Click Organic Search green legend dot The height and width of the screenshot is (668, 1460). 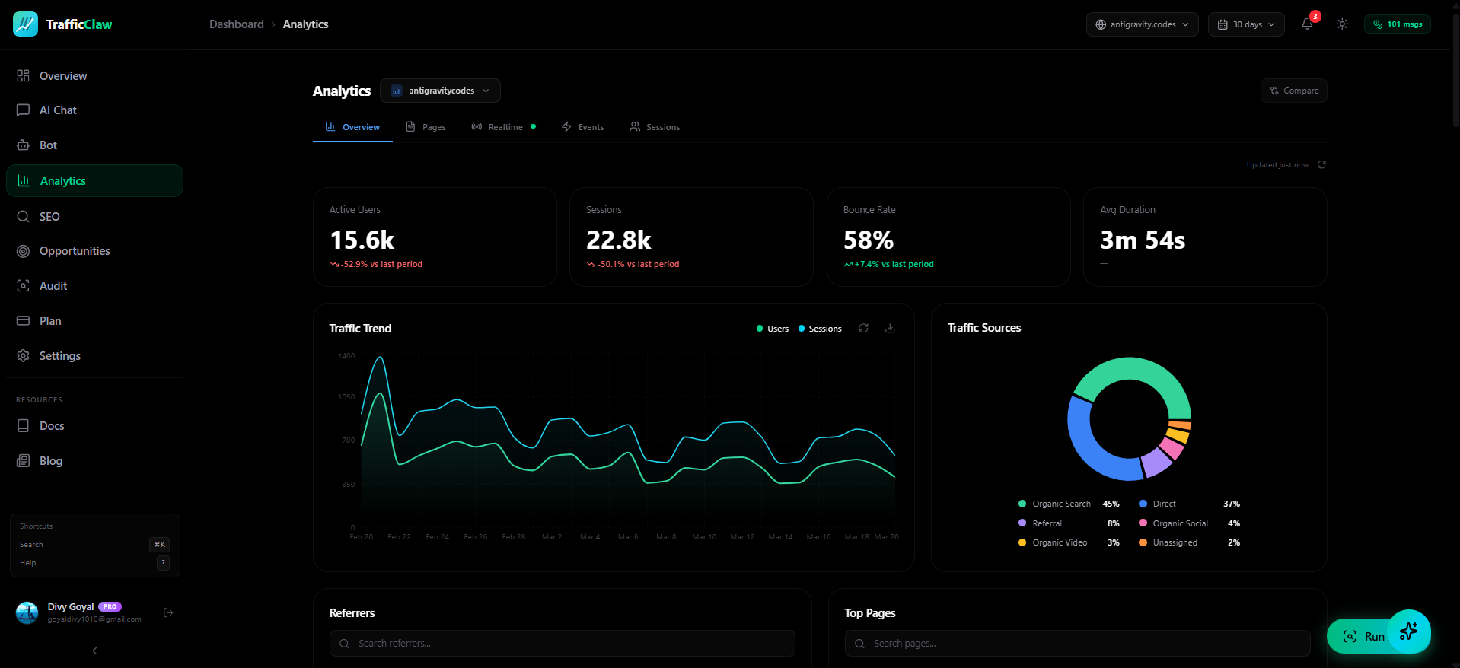pos(1022,504)
